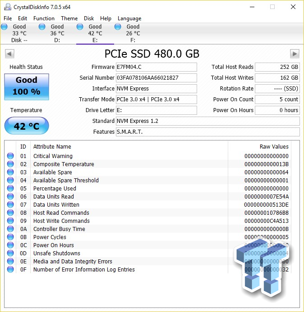Click raw value 0000000007E54A
The height and width of the screenshot is (312, 304).
[x=267, y=197]
